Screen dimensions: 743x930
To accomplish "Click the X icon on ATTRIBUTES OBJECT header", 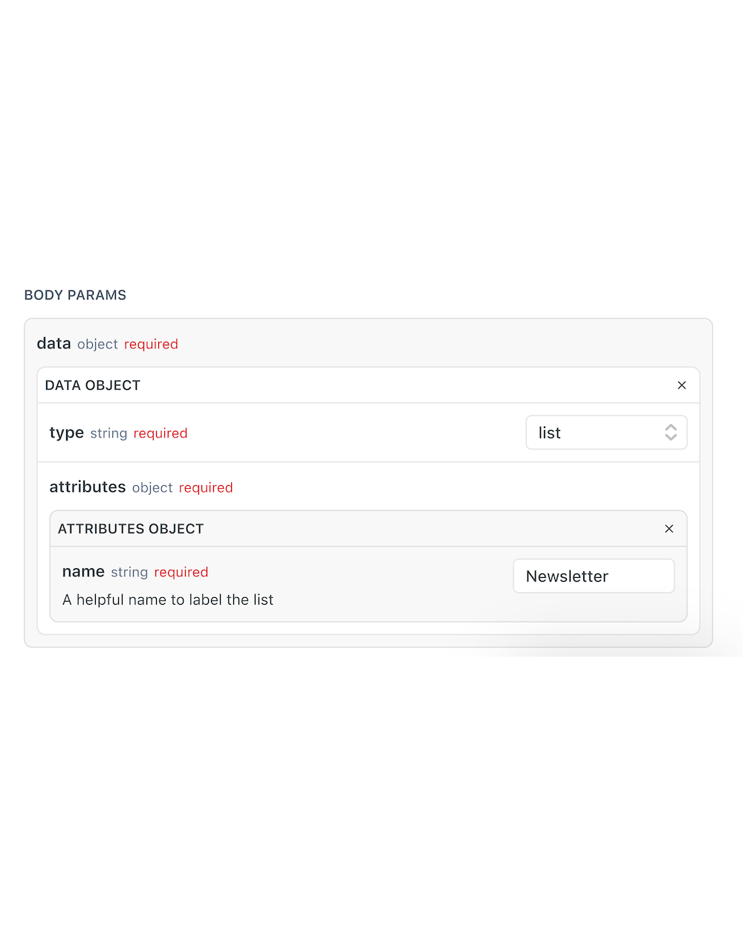I will point(669,528).
